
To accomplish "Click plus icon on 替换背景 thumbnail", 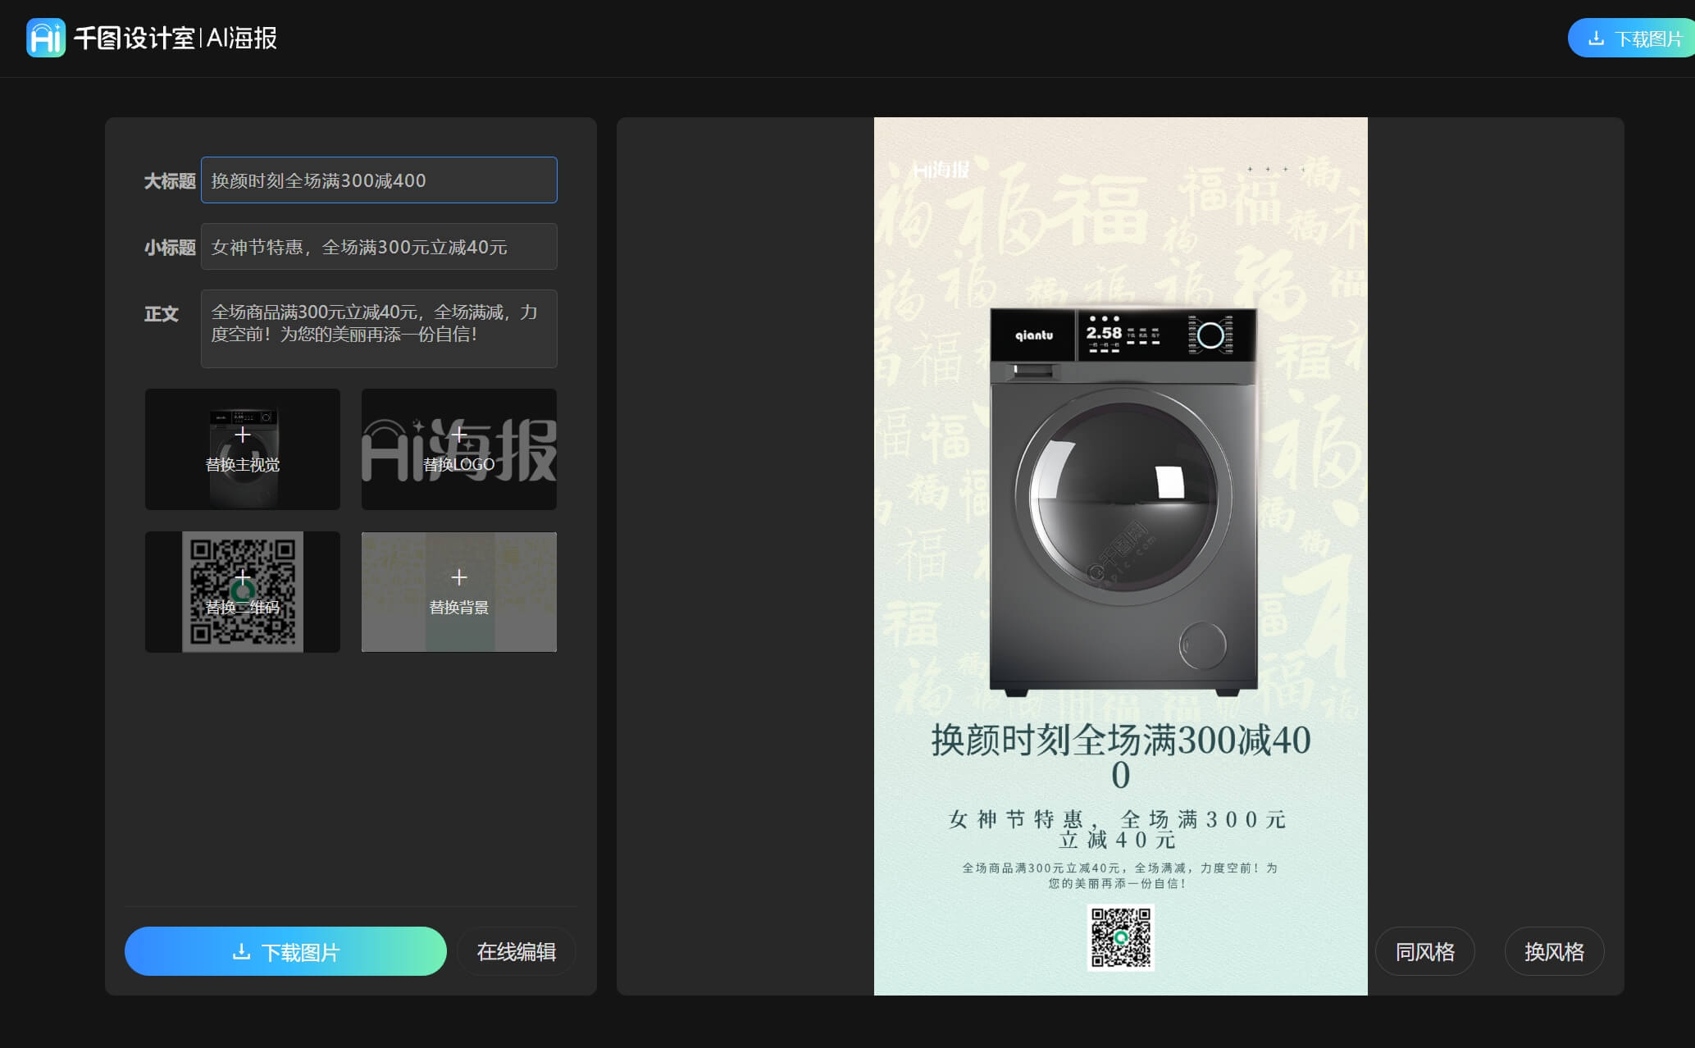I will pos(459,577).
